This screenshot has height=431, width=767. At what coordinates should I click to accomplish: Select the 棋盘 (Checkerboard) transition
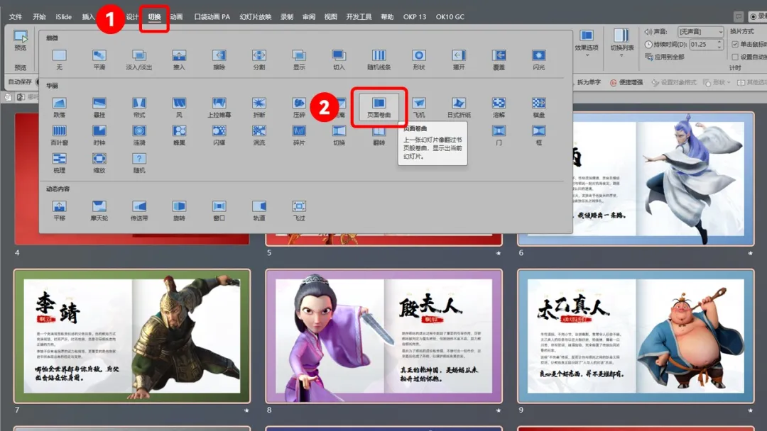pyautogui.click(x=539, y=107)
